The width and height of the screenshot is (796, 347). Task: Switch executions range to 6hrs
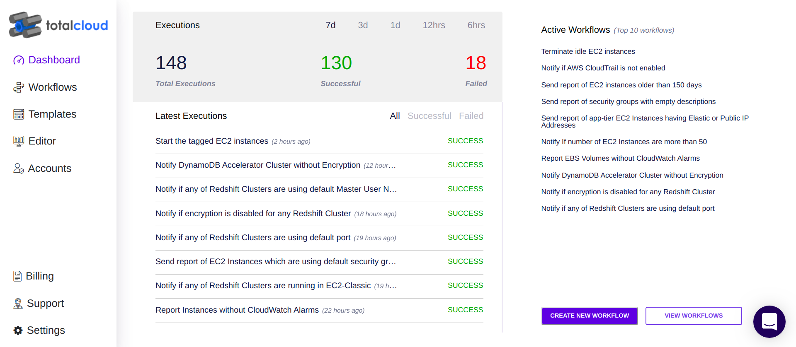[476, 25]
